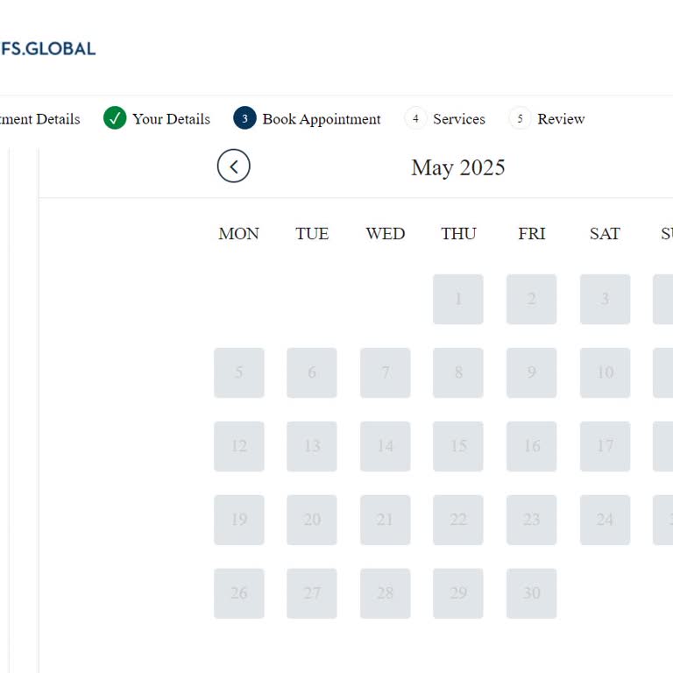Select May 16 on the calendar
The image size is (673, 673).
tap(531, 446)
